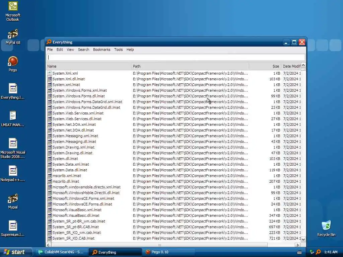This screenshot has height=257, width=343.
Task: Select the Everything.l... desktop file icon
Action: click(13, 91)
